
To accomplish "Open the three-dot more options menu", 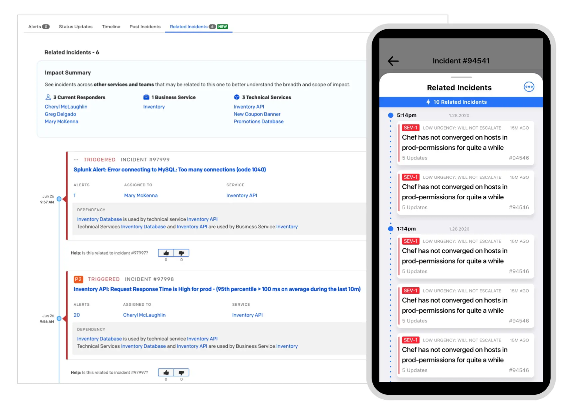I will (529, 87).
